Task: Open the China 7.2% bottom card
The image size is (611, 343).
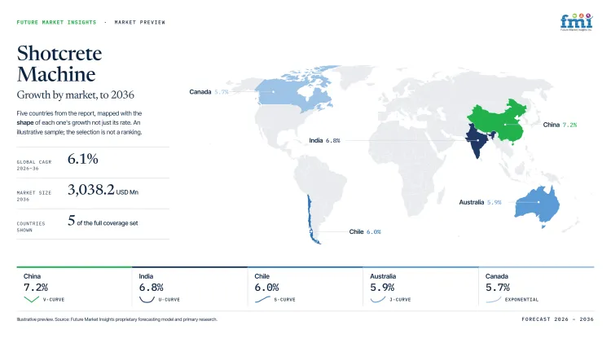Action: click(x=74, y=288)
